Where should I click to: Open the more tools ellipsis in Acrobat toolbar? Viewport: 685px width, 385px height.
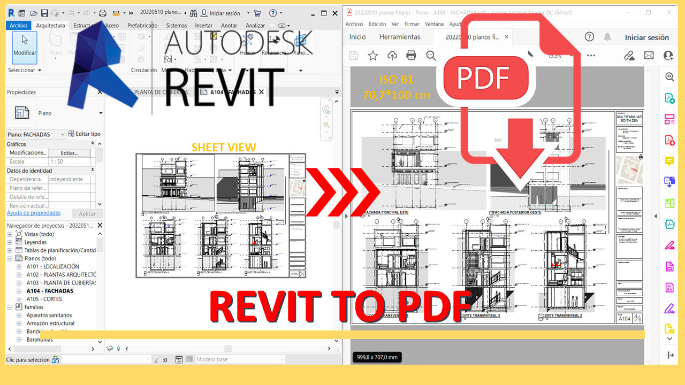click(591, 55)
